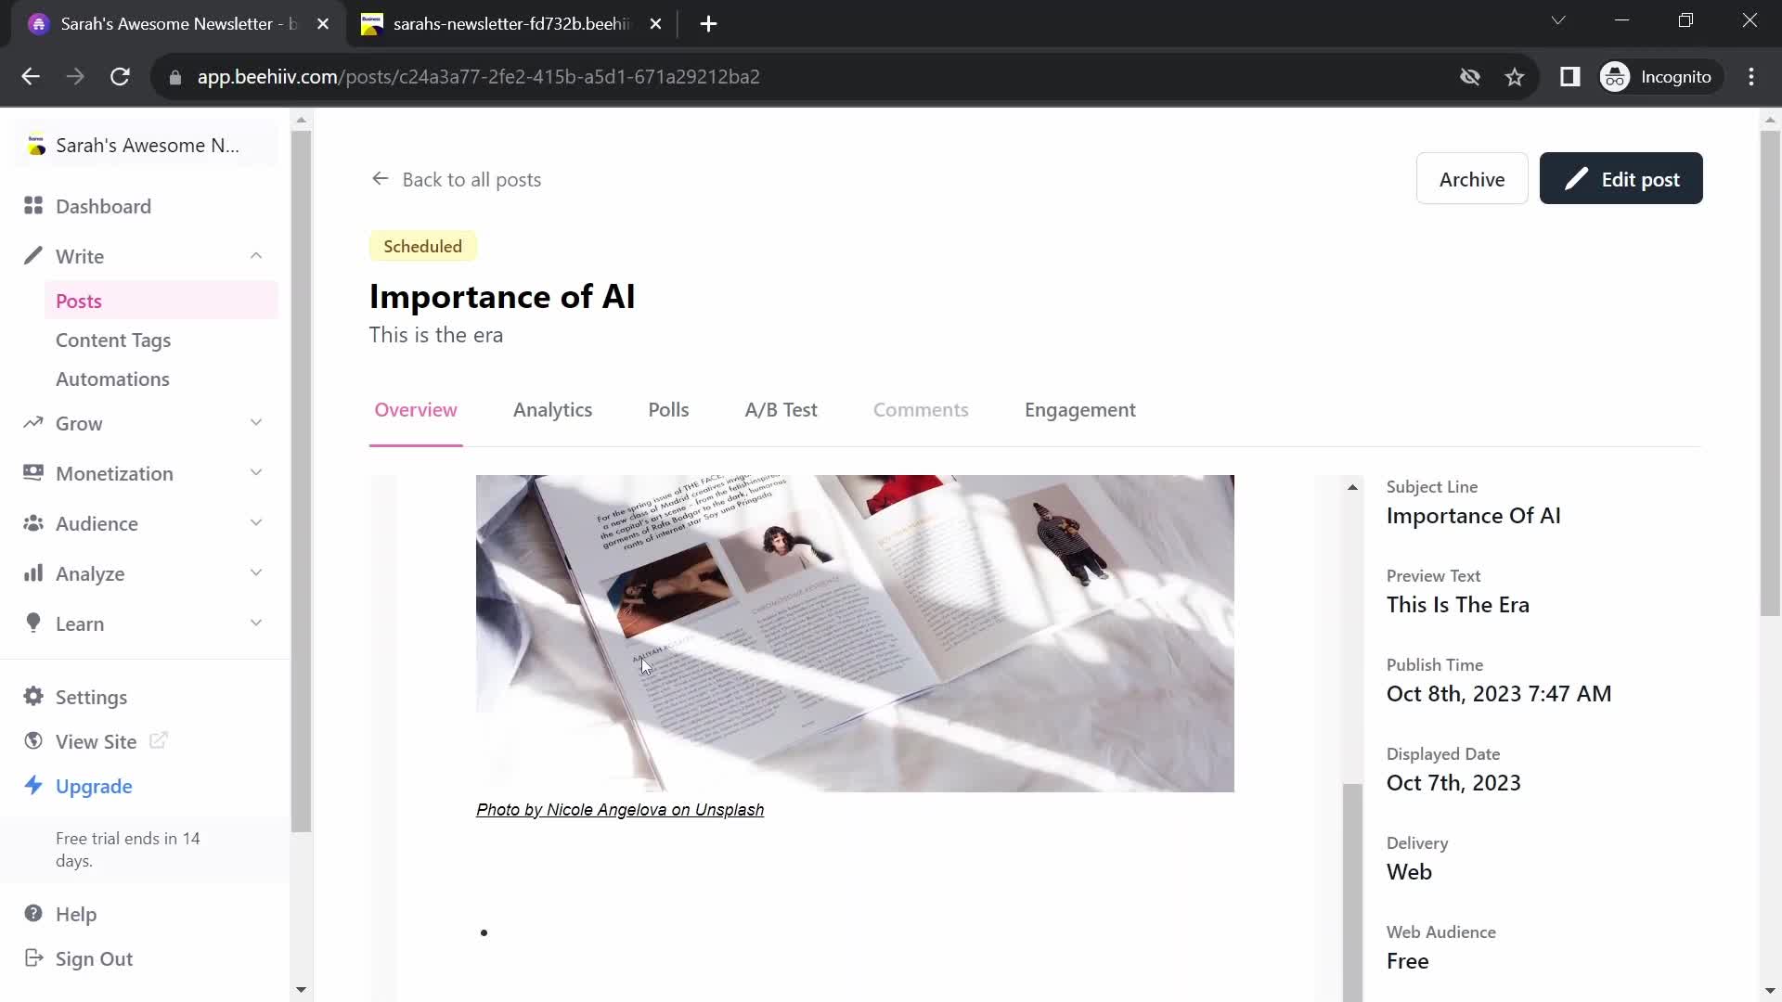Switch to the Analytics tab
Image resolution: width=1782 pixels, height=1002 pixels.
(552, 410)
